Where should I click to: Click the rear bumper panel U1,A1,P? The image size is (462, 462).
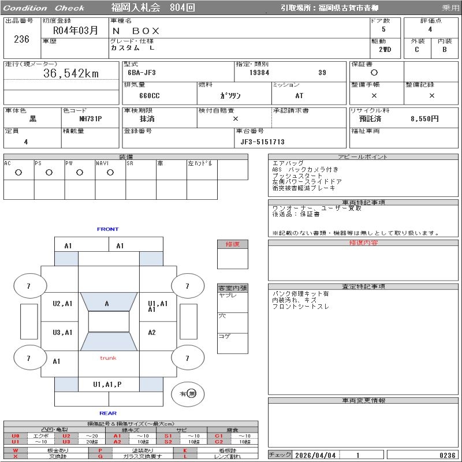point(107,384)
